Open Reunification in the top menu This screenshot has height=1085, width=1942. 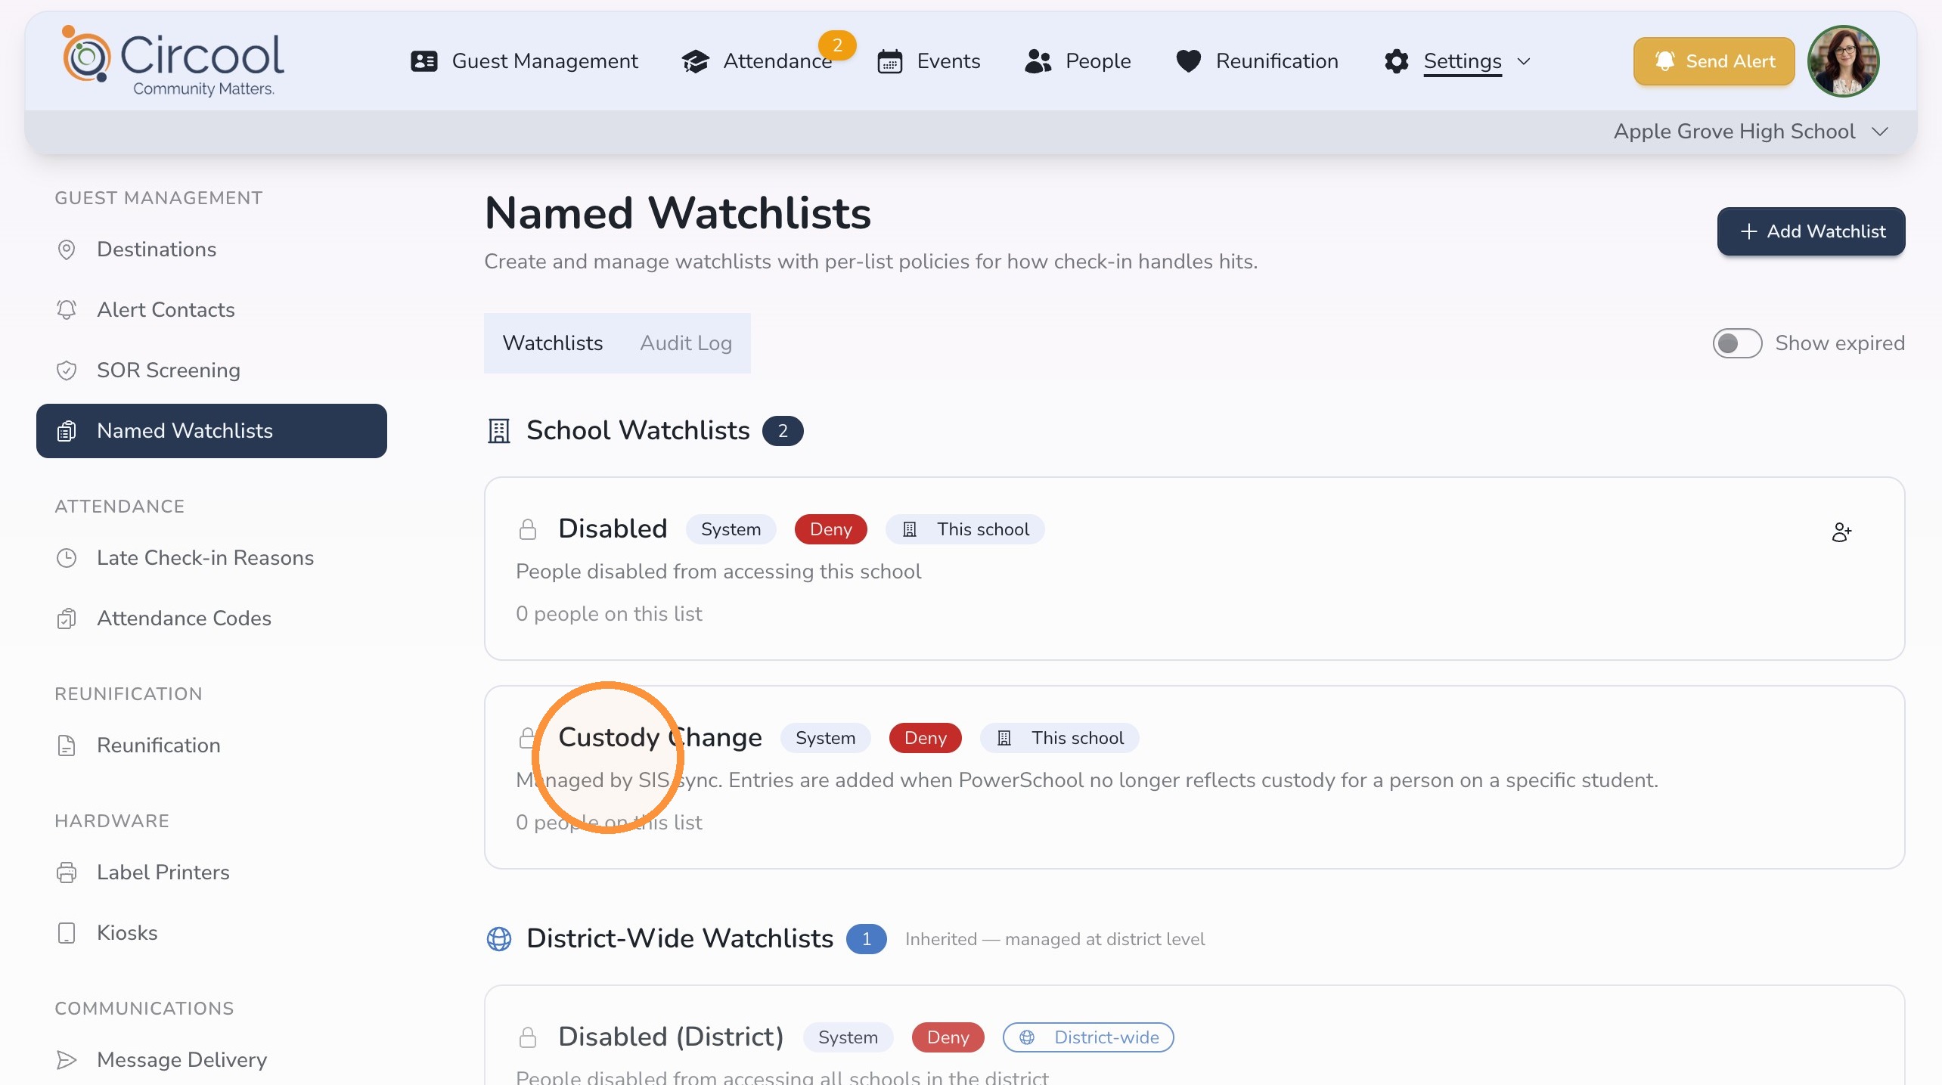click(x=1257, y=61)
